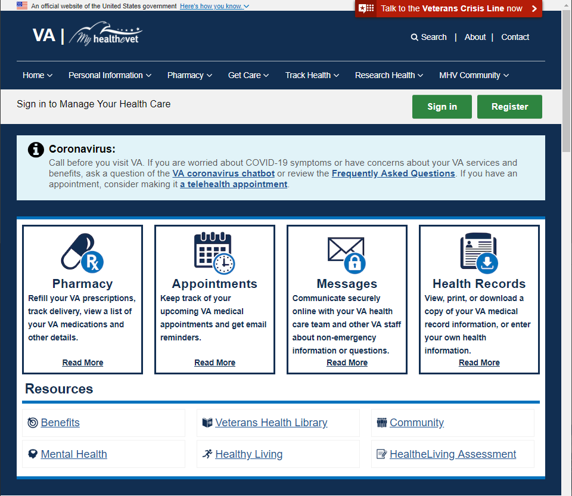Image resolution: width=572 pixels, height=496 pixels.
Task: Open the Contact link in header
Action: [x=515, y=37]
